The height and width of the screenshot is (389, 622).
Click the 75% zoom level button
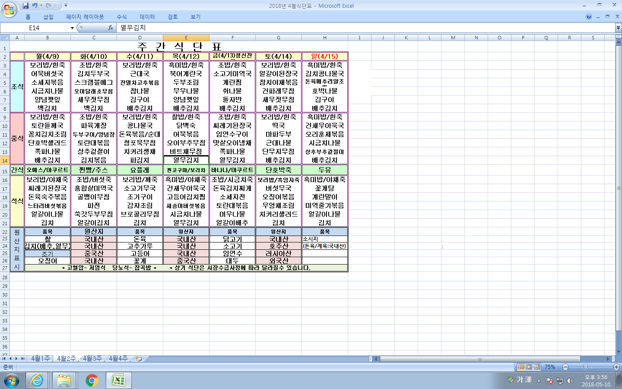(550, 367)
